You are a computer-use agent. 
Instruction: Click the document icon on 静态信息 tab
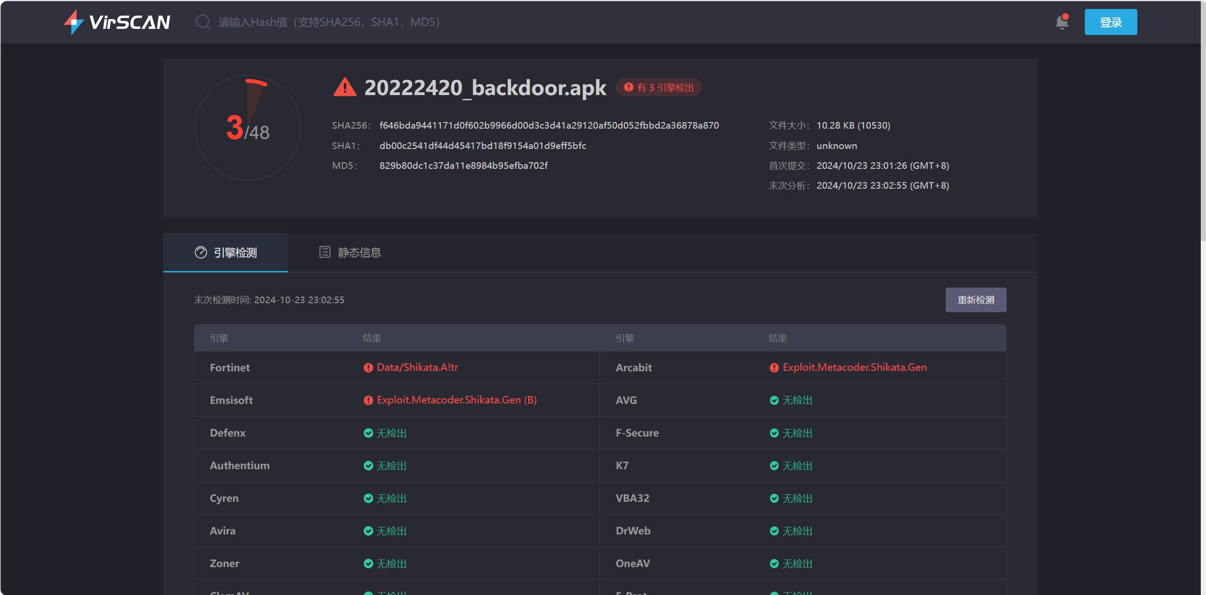tap(325, 252)
